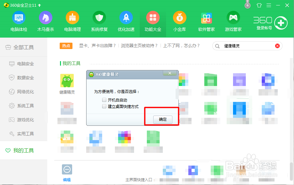Launch 健康精灵 tool icon
This screenshot has height=185, width=294.
(x=67, y=81)
